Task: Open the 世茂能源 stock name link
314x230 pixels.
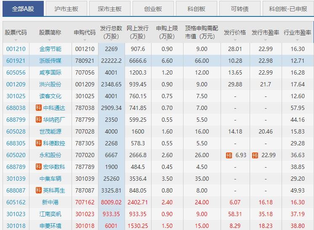Action: tap(50, 131)
